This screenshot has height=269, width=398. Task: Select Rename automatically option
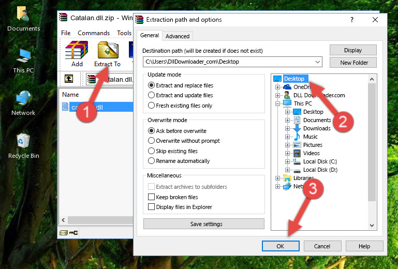click(x=151, y=161)
